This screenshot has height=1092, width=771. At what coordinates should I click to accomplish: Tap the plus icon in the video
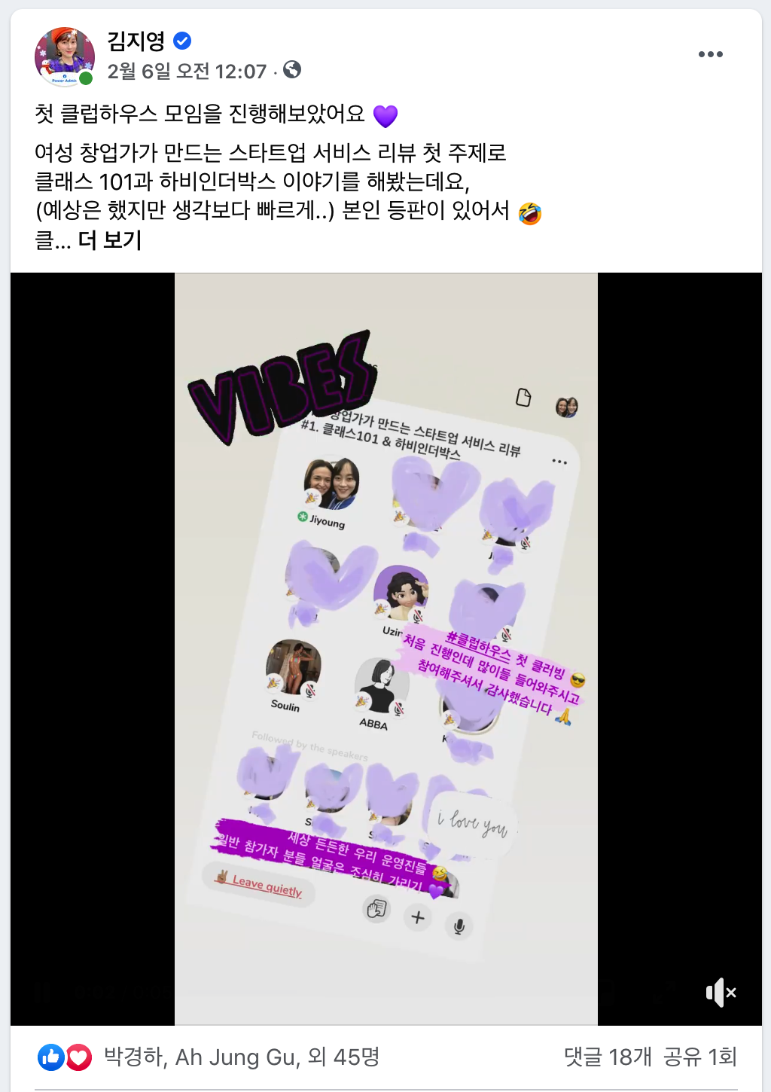point(418,917)
